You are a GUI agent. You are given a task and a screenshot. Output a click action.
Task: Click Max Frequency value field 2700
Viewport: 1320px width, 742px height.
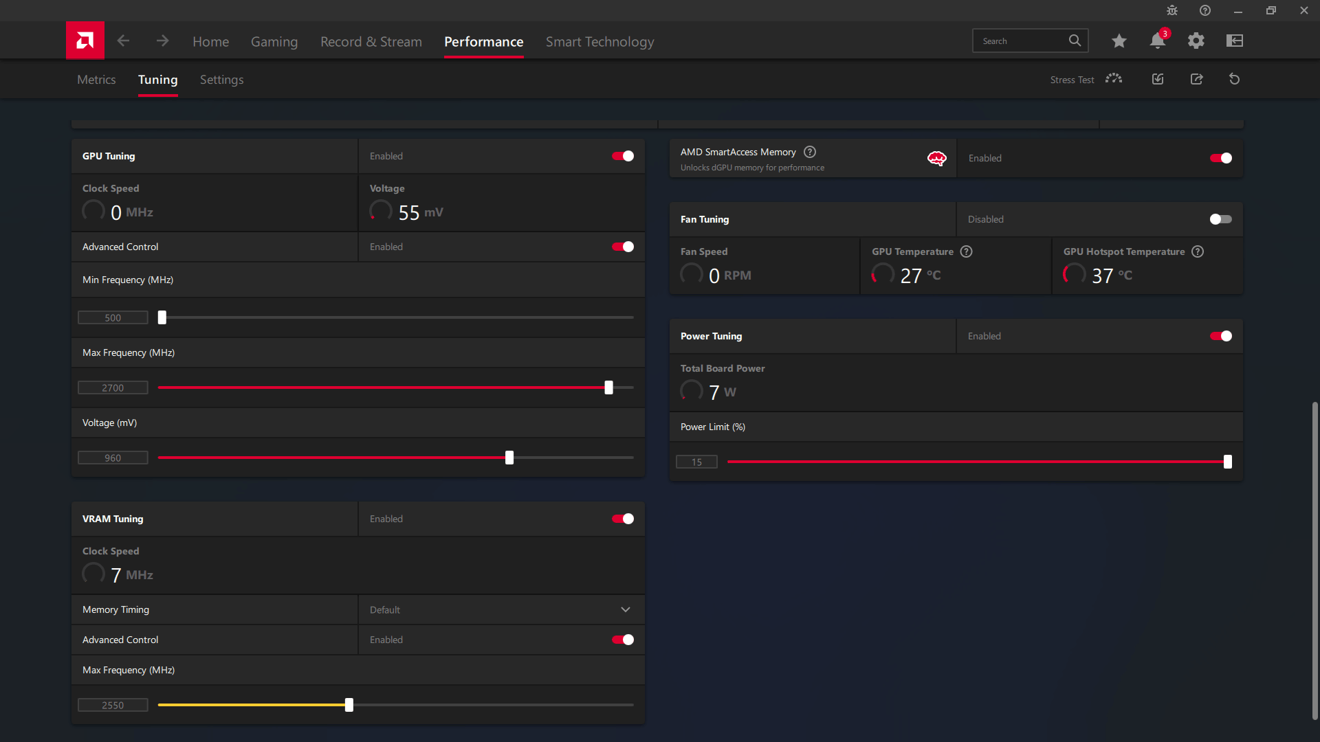[113, 387]
